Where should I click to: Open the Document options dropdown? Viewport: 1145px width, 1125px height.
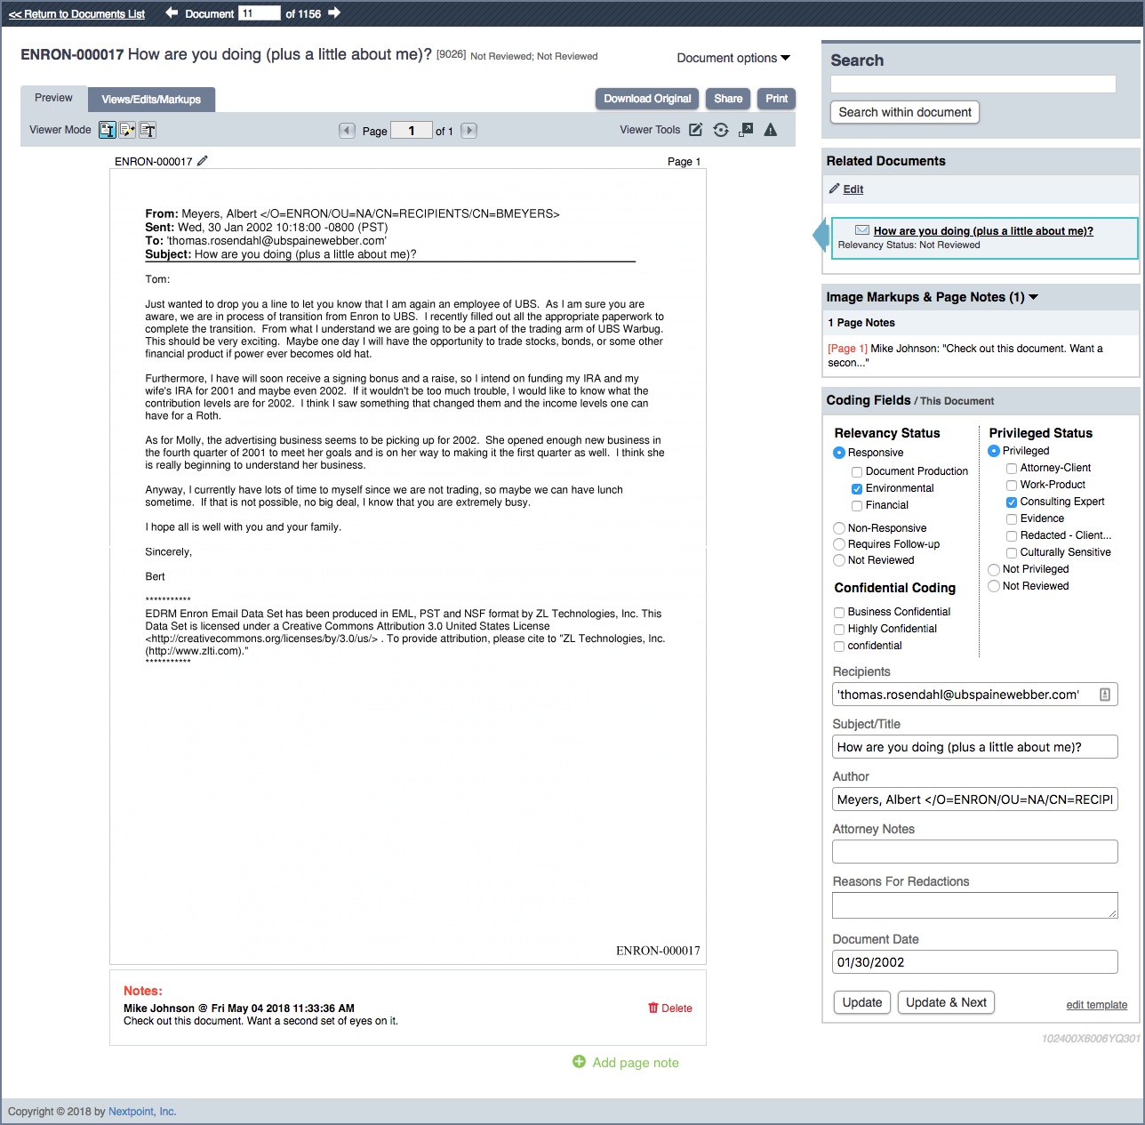coord(733,58)
